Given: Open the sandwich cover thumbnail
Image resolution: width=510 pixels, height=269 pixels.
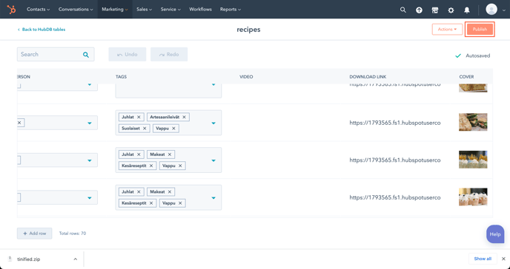Looking at the screenshot, I should [x=473, y=122].
